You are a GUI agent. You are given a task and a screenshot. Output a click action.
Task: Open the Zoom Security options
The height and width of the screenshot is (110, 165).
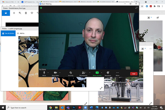pyautogui.click(x=71, y=73)
